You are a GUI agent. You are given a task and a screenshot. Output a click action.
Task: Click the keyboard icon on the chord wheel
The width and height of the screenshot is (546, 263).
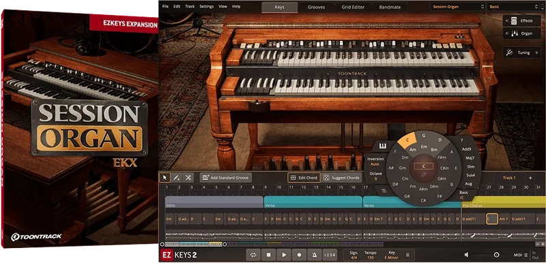tap(383, 146)
